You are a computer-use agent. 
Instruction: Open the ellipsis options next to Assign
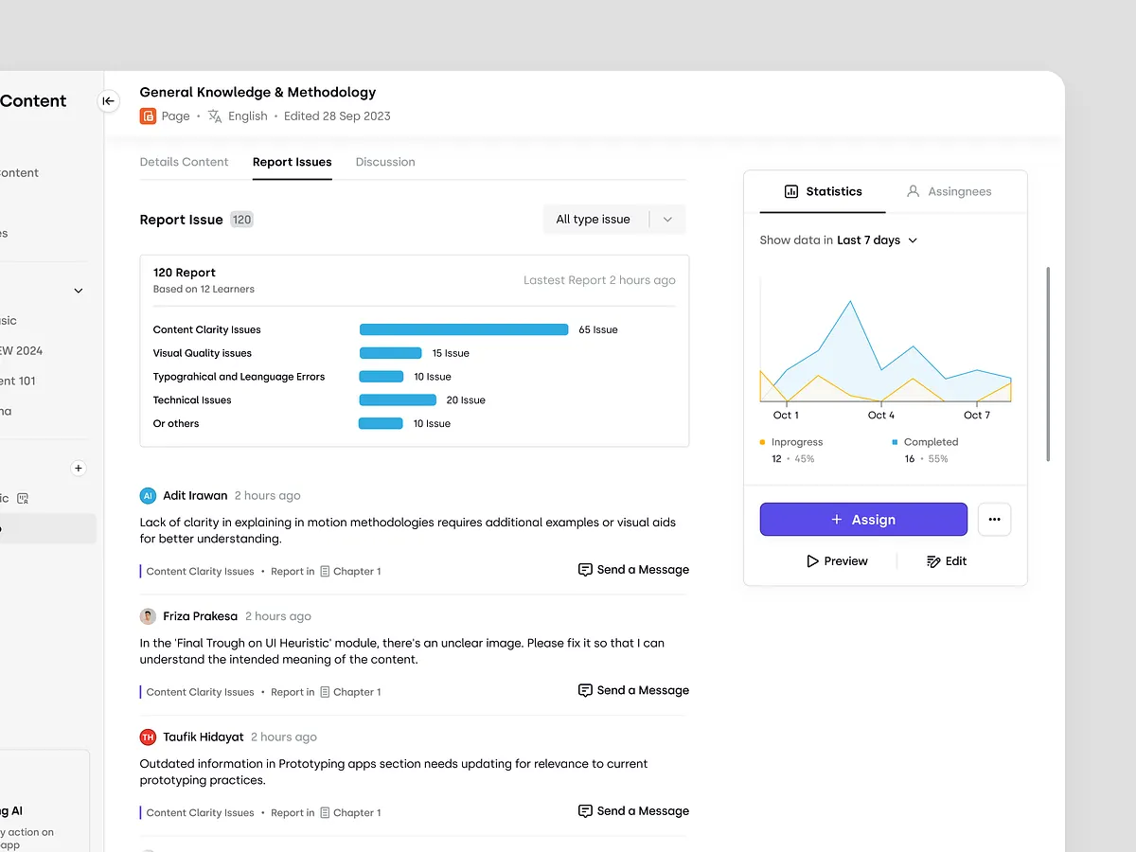(x=994, y=519)
